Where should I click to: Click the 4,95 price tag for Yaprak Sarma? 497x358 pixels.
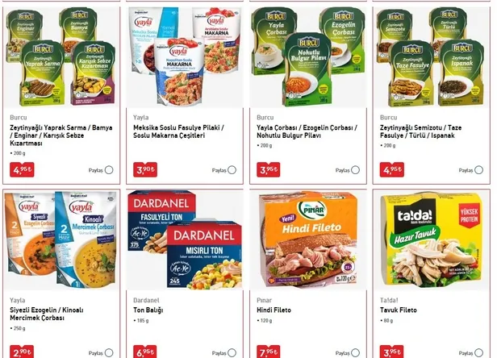coord(22,170)
